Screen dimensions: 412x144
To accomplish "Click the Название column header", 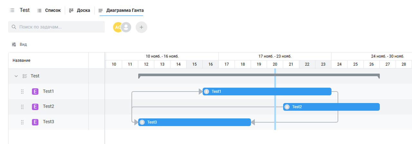I will pyautogui.click(x=22, y=60).
